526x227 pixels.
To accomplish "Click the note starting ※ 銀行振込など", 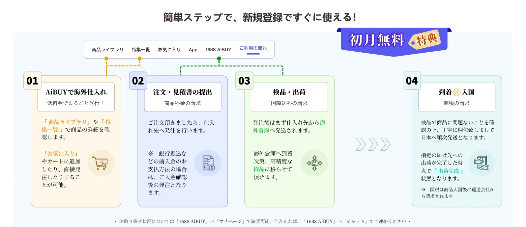I will pos(167,173).
